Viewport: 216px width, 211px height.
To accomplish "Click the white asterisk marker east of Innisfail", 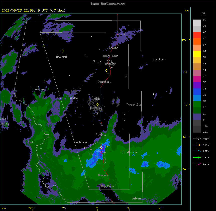I will tap(126, 76).
